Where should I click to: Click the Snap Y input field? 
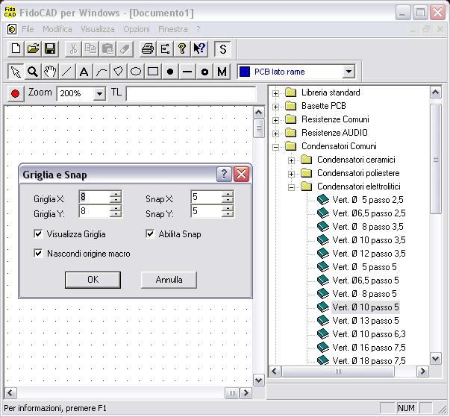[206, 211]
